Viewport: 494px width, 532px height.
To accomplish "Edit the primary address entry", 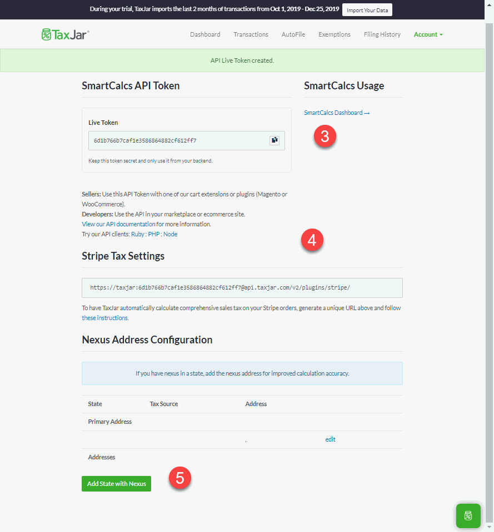I will [x=330, y=439].
